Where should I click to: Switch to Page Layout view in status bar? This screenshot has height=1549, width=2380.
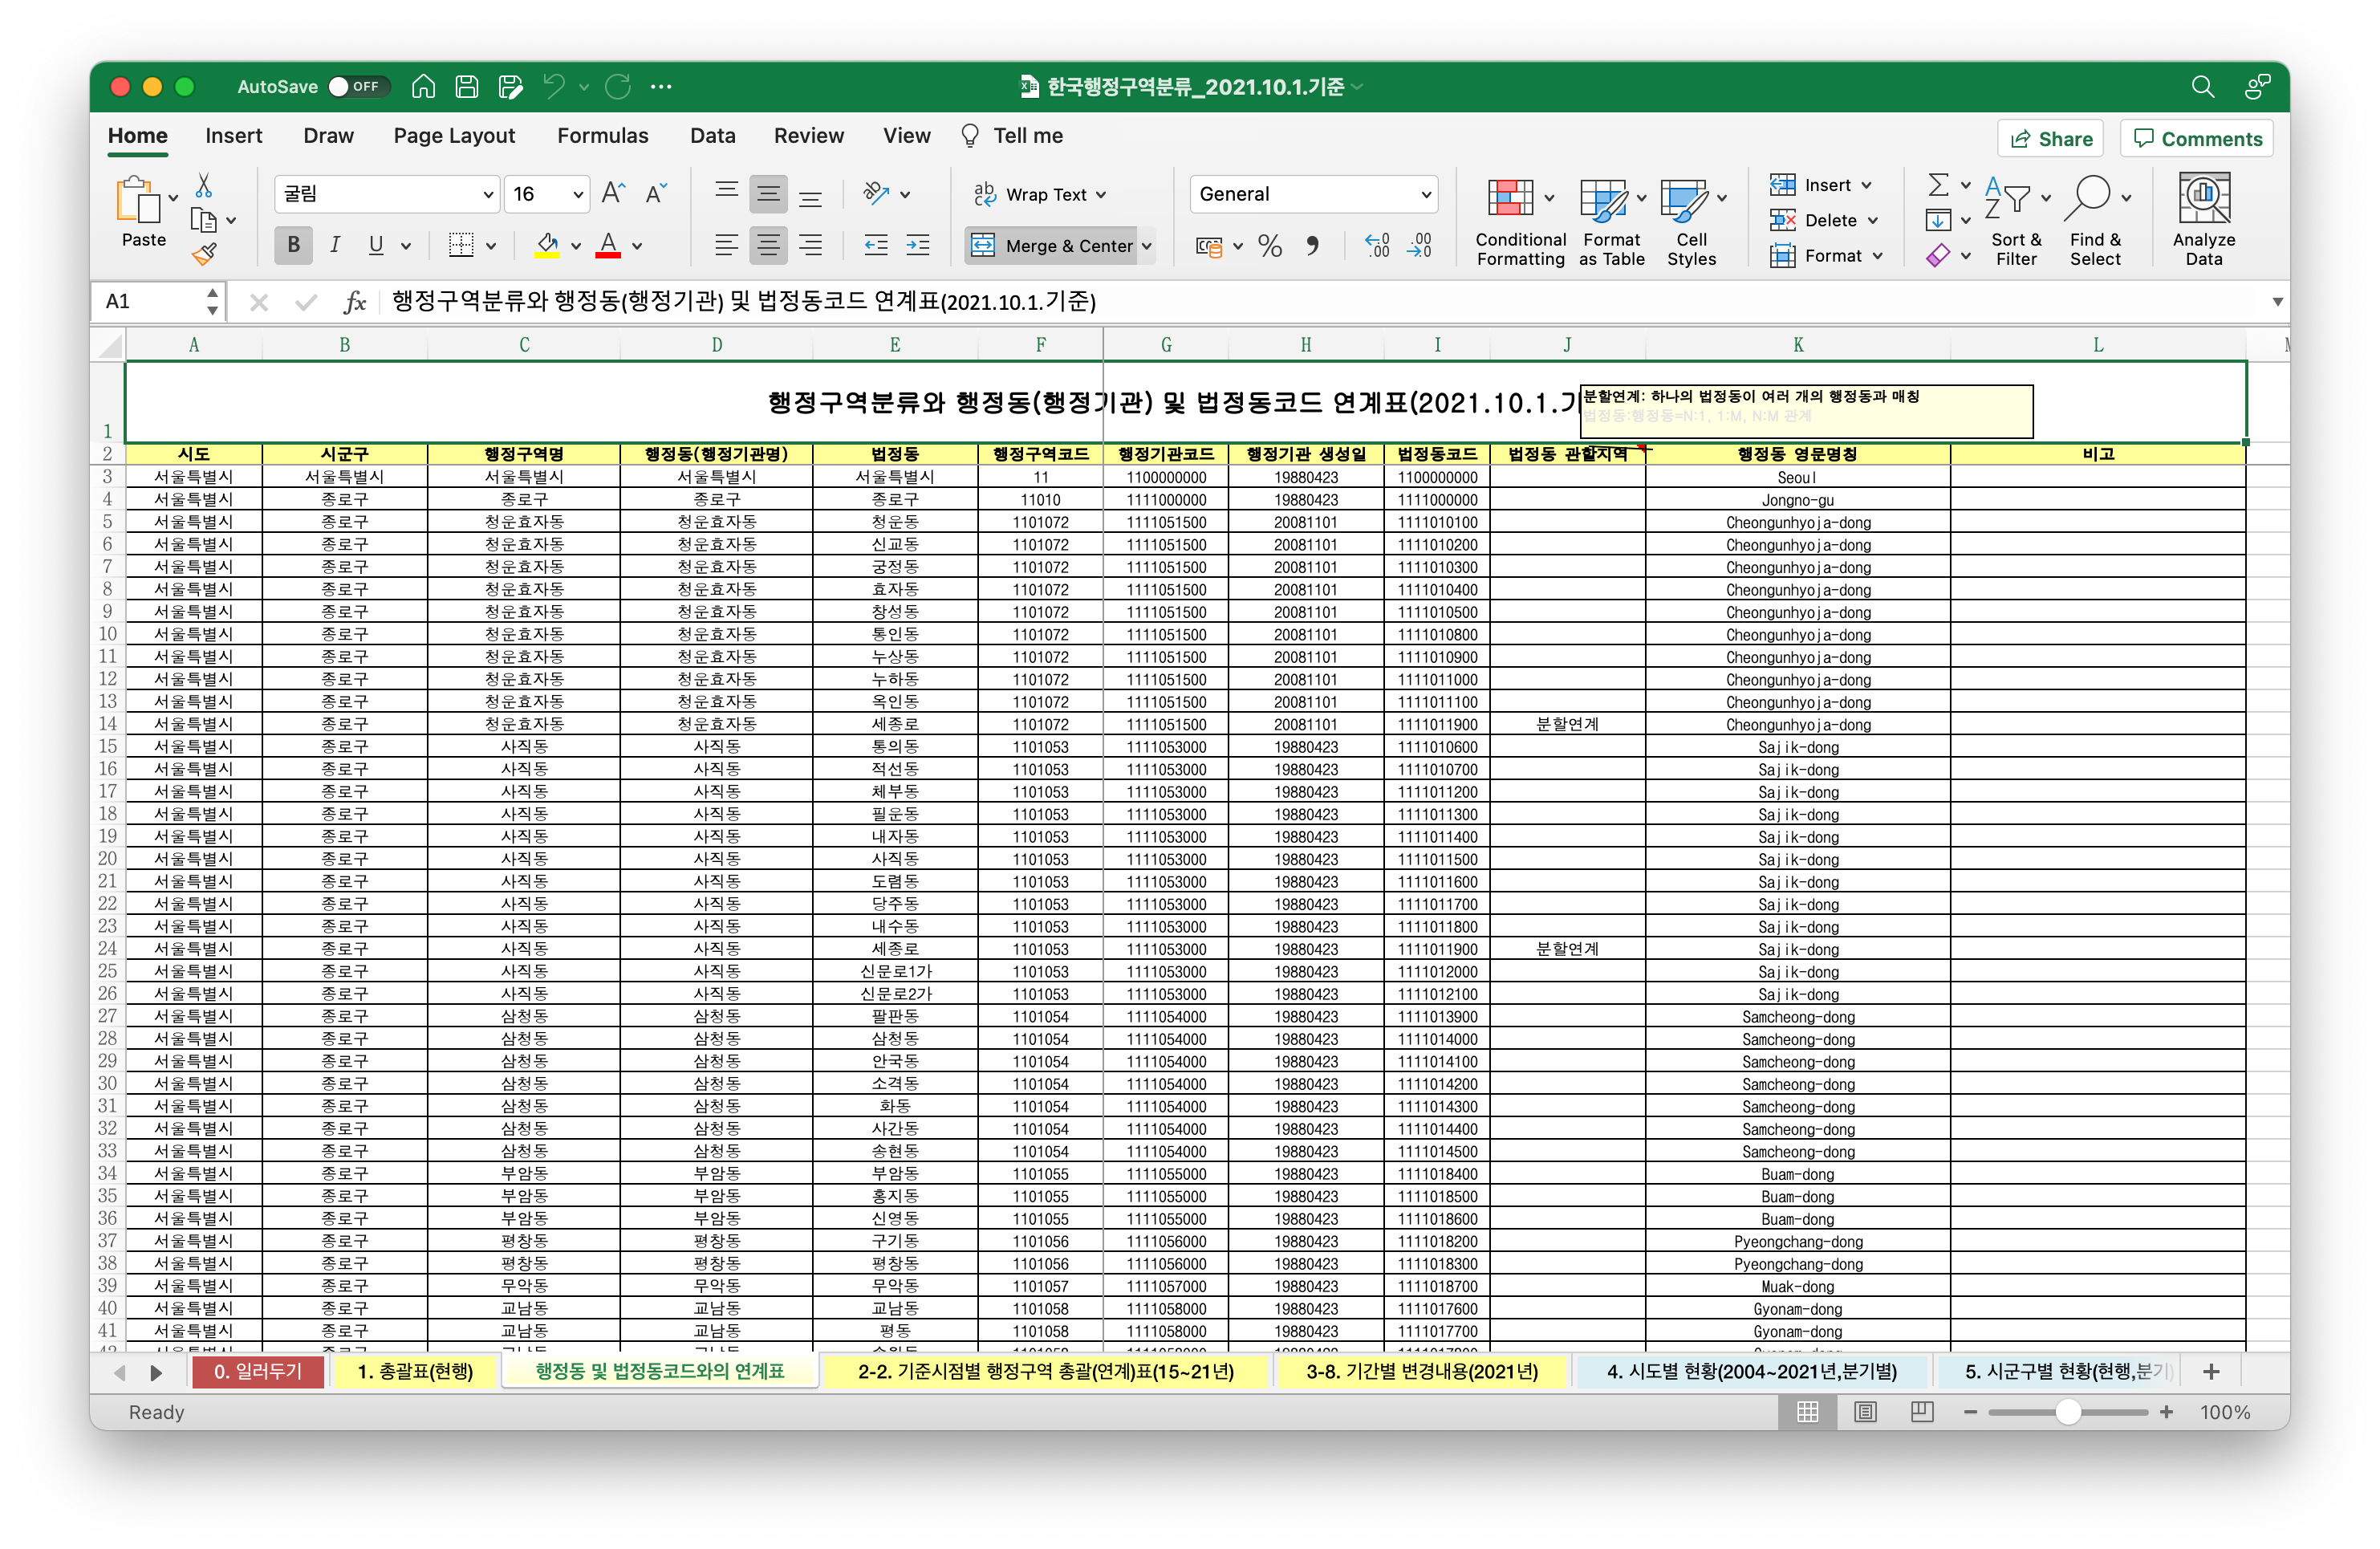[1865, 1412]
